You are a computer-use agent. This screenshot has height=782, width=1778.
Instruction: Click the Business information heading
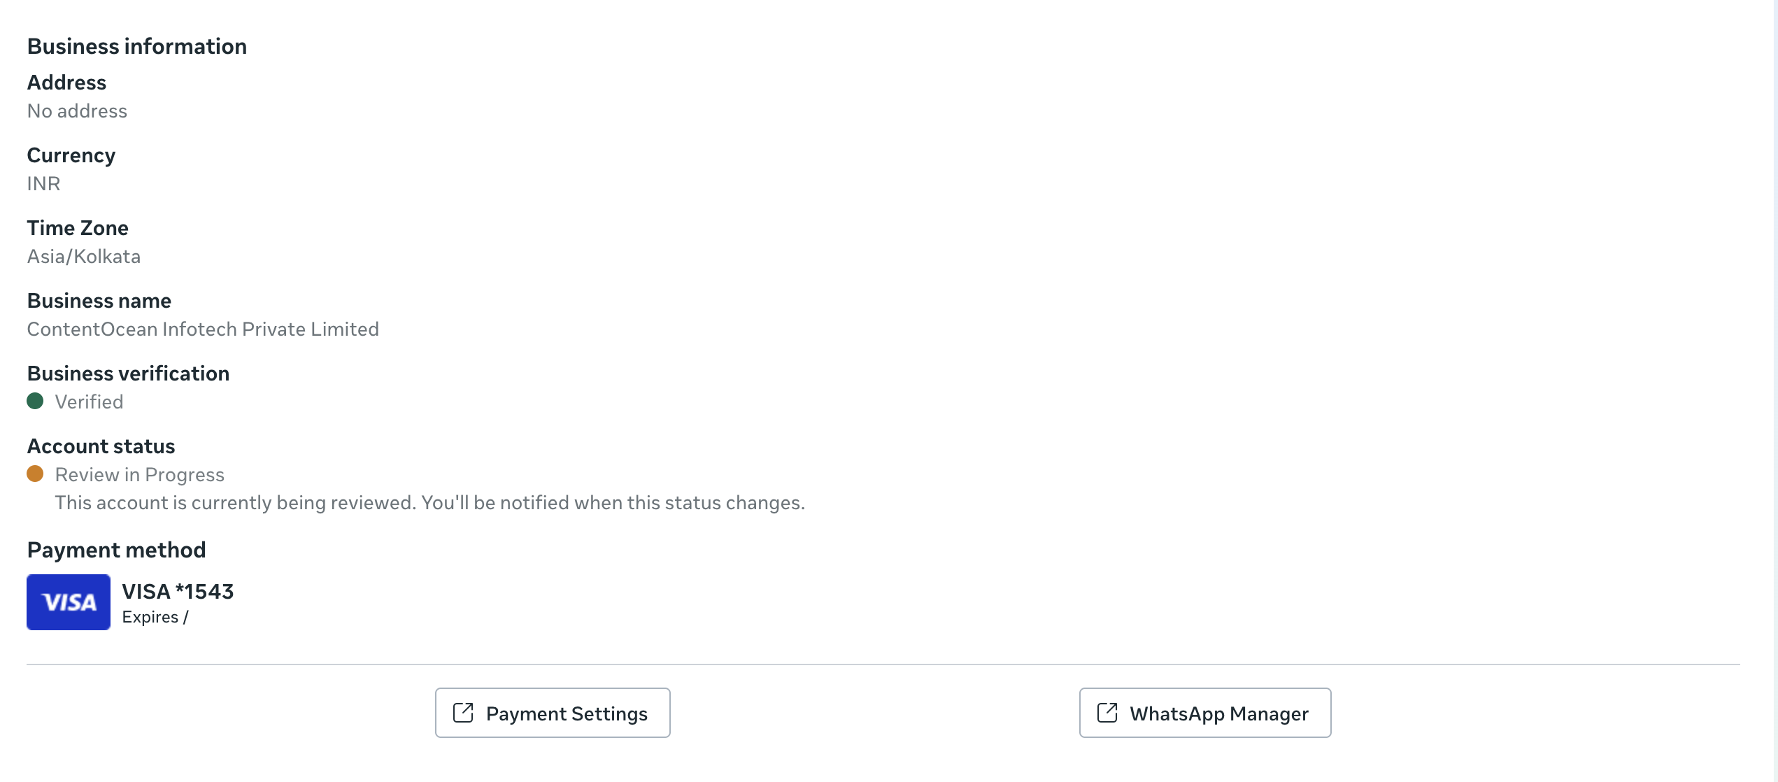137,46
